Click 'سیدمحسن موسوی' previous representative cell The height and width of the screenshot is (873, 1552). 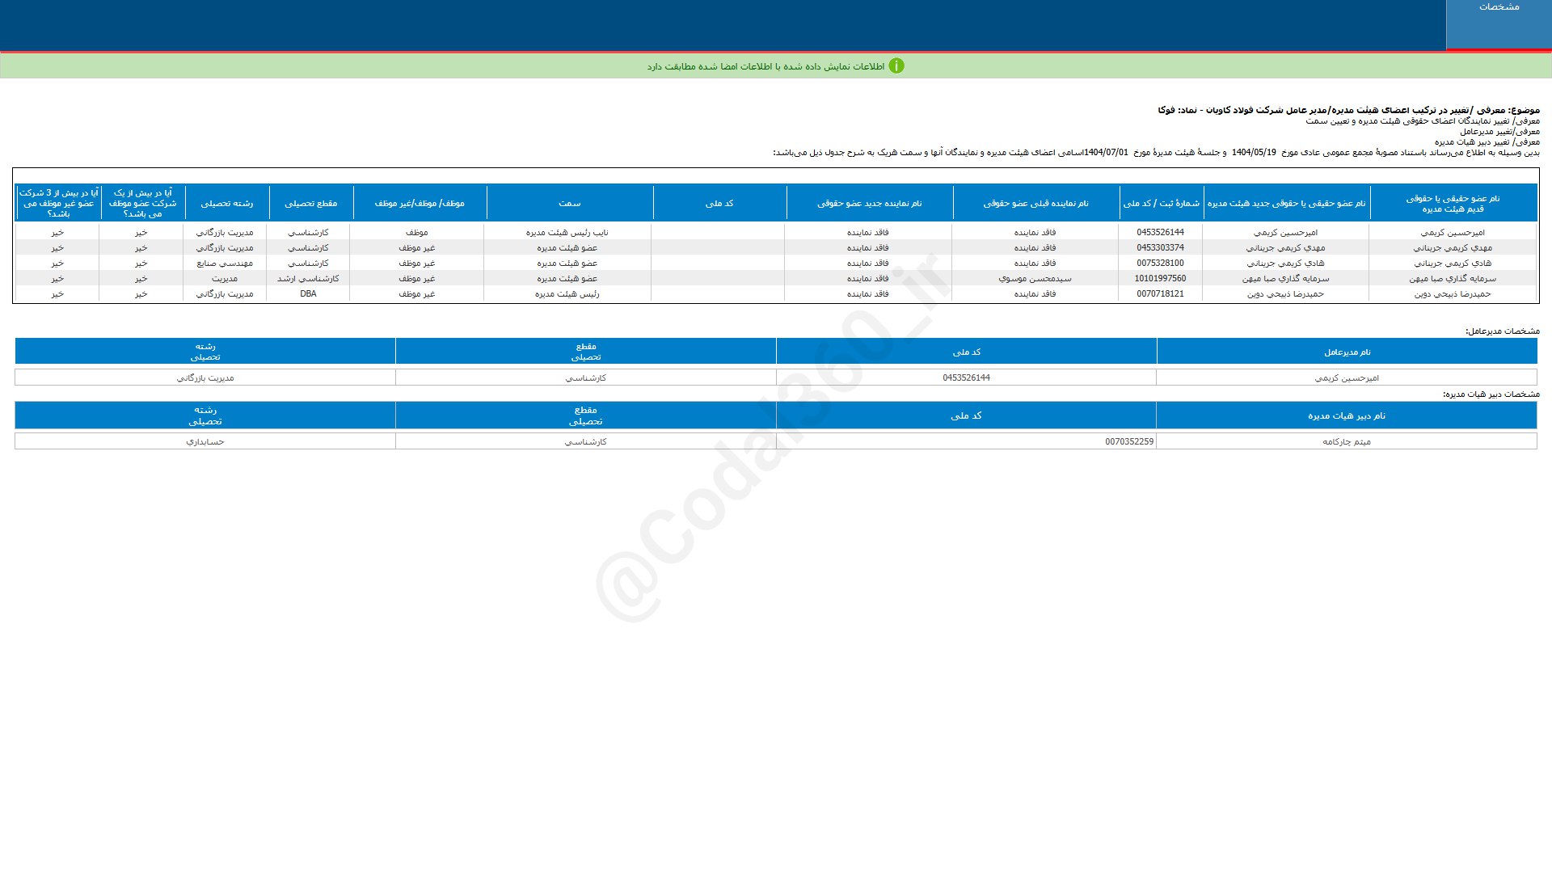click(x=1035, y=279)
